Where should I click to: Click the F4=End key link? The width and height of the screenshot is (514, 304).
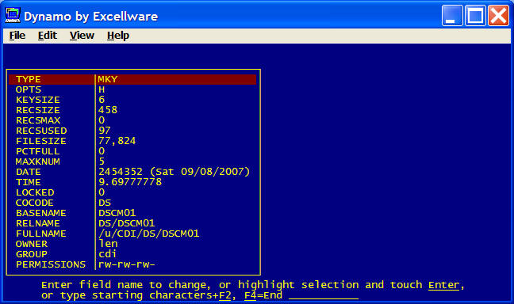(x=263, y=295)
